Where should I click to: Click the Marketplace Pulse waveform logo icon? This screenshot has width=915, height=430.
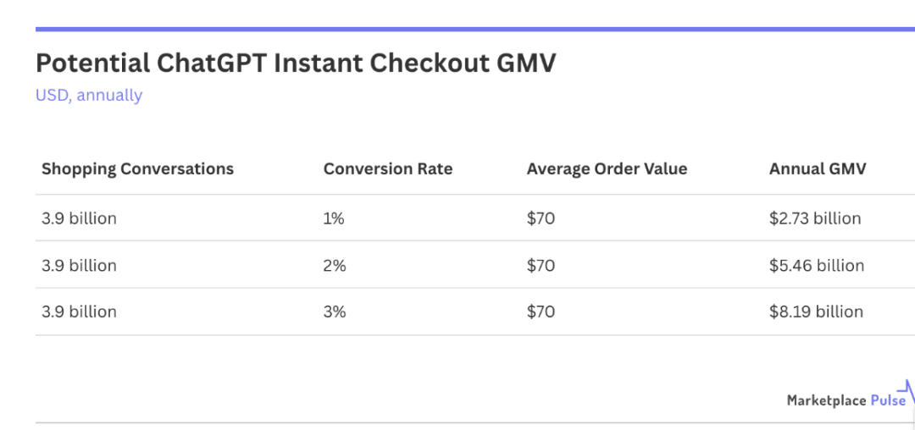click(x=907, y=392)
